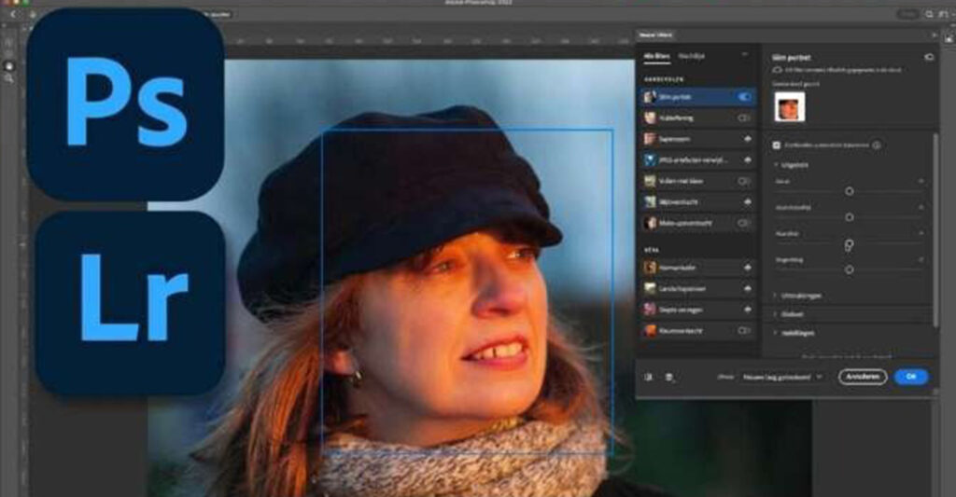Image resolution: width=956 pixels, height=497 pixels.
Task: Select the Hand tool in left toolbar
Action: pos(8,65)
